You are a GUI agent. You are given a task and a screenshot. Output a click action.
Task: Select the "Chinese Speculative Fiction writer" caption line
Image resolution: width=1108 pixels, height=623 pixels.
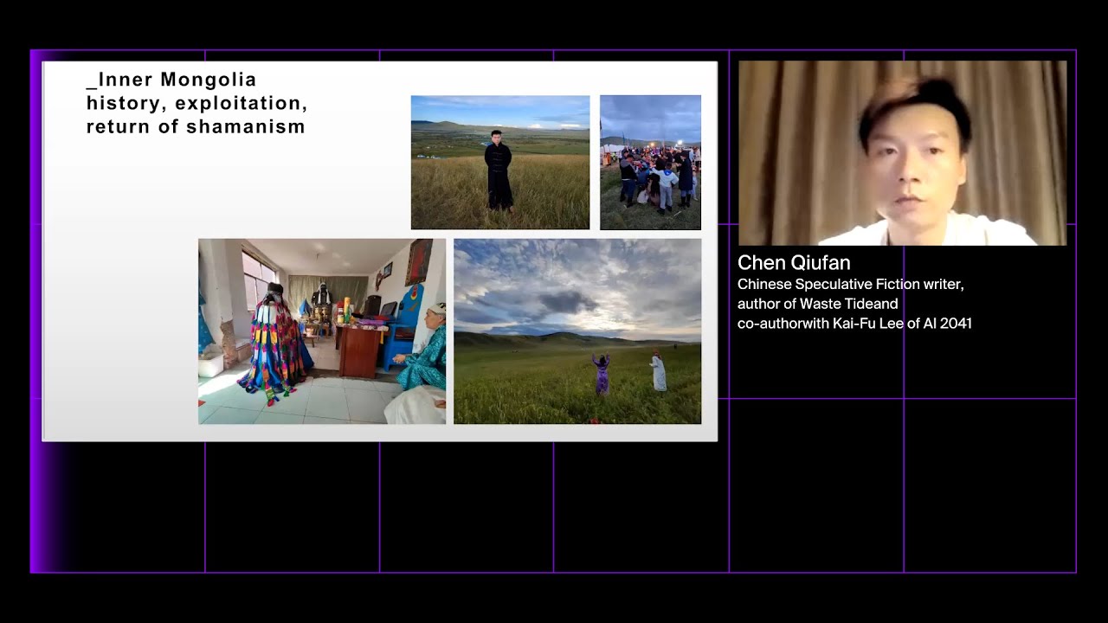(850, 284)
